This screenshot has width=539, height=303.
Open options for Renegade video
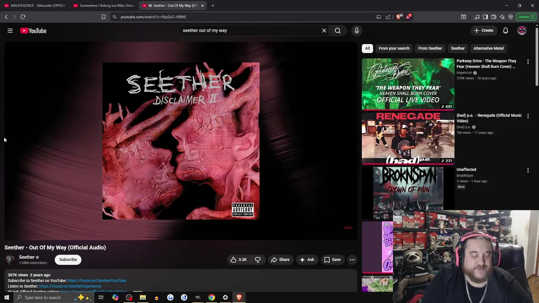(528, 116)
